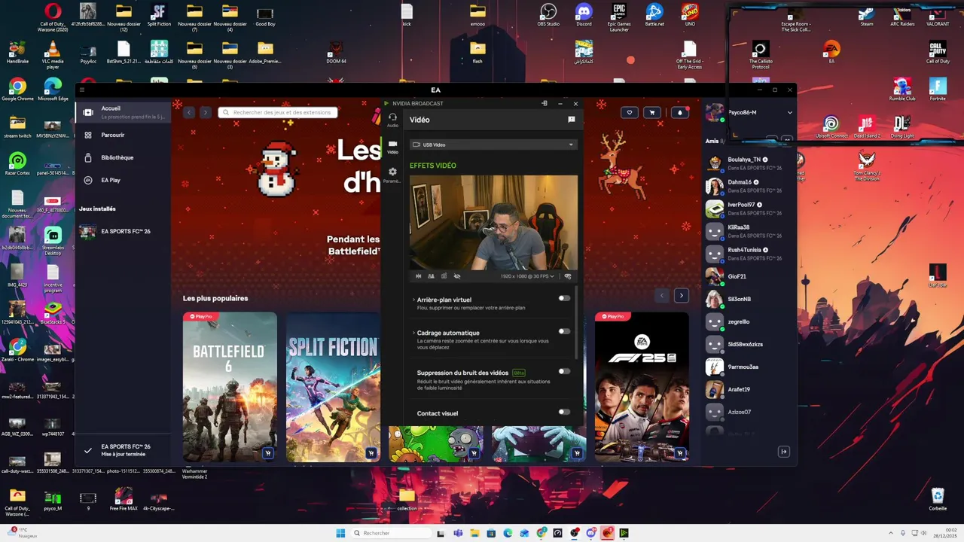The width and height of the screenshot is (964, 542).
Task: Open Battle.net desktop shortcut
Action: [x=654, y=15]
